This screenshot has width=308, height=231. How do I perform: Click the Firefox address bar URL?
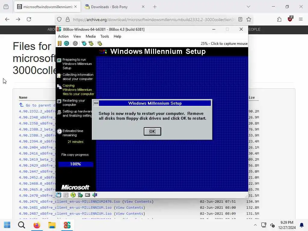153,20
